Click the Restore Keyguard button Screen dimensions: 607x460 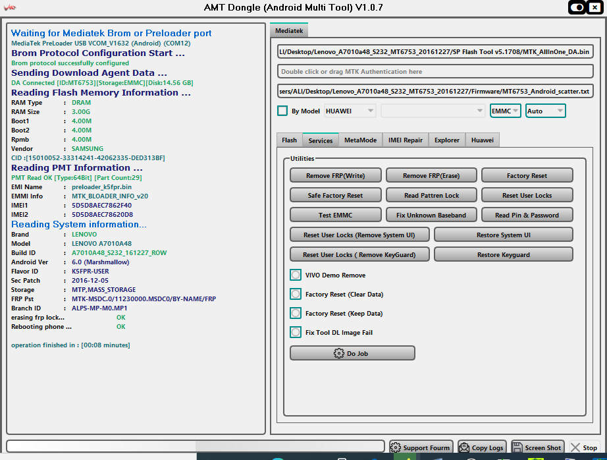coord(503,254)
